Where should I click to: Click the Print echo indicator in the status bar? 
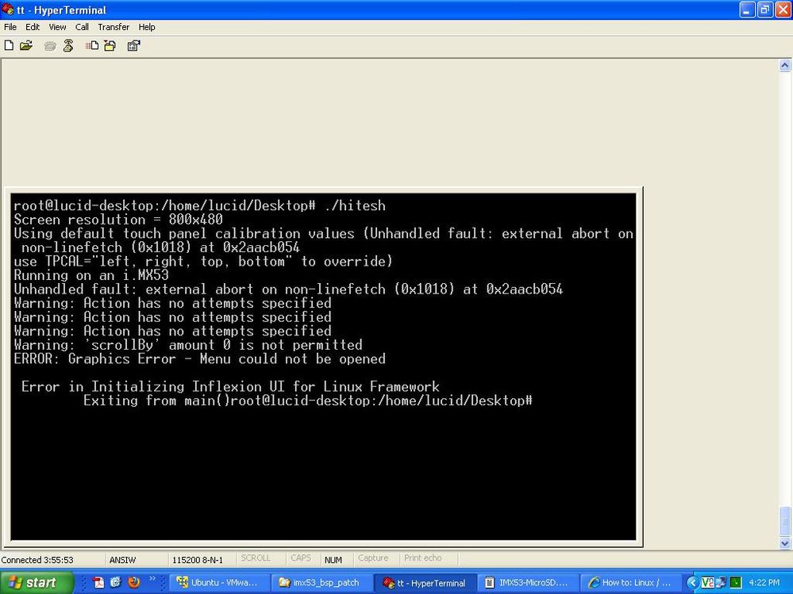[423, 558]
